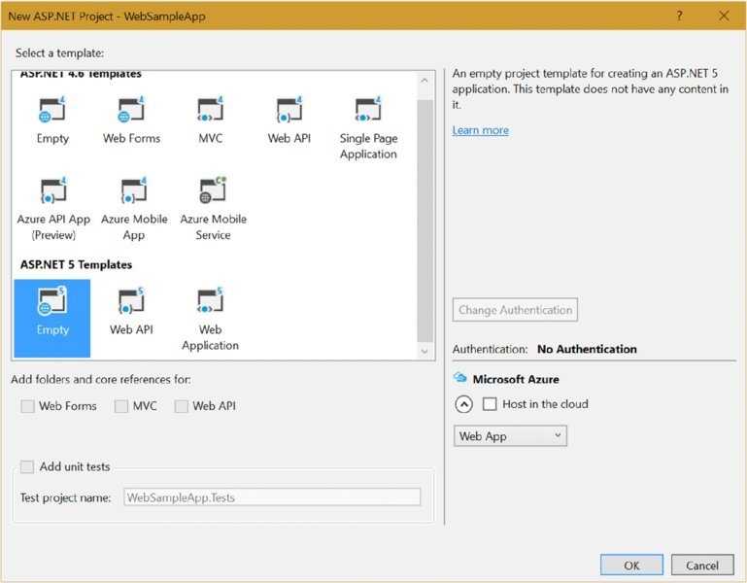Enable Host in the cloud checkbox
The height and width of the screenshot is (583, 747).
point(490,404)
